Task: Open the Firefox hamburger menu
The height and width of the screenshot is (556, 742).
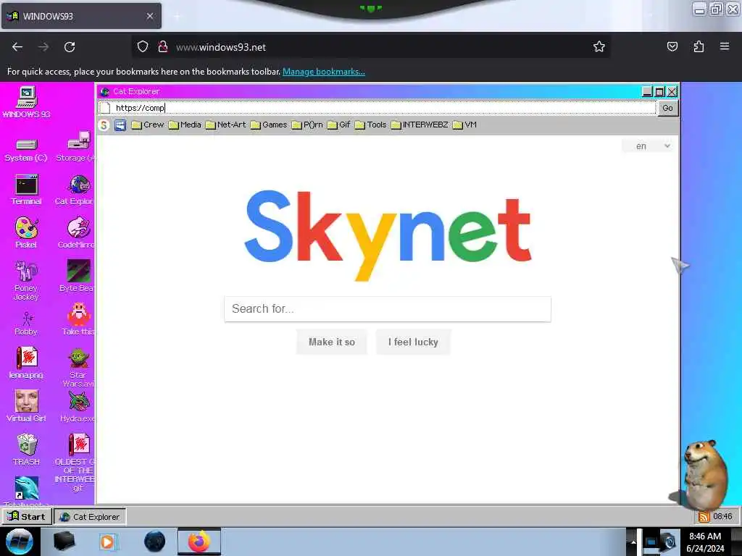Action: pos(725,46)
